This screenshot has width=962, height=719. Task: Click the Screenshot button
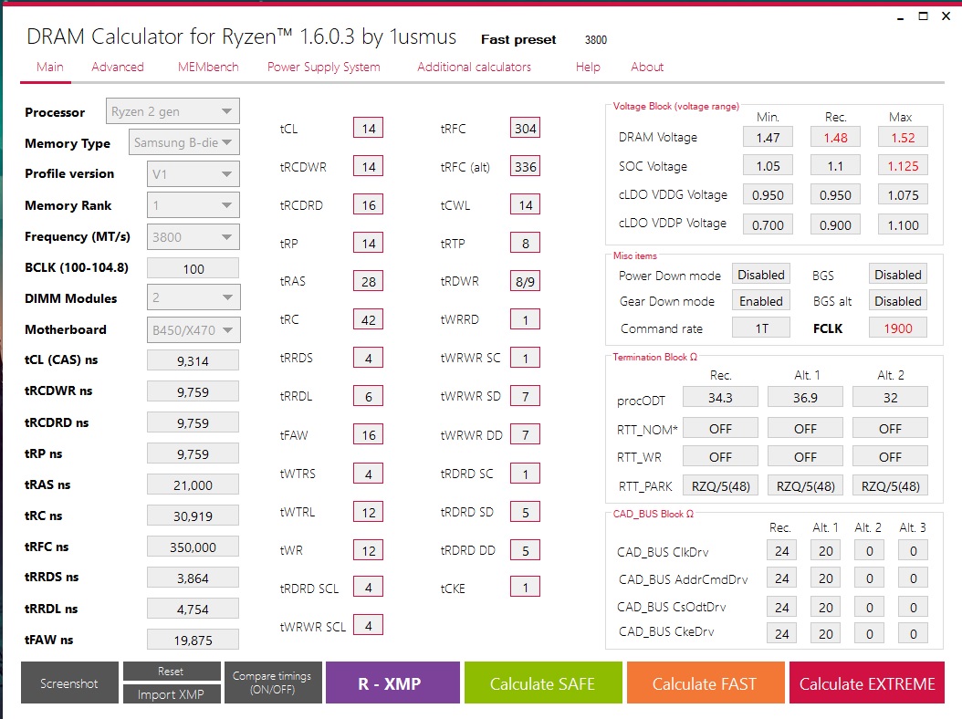(x=69, y=683)
